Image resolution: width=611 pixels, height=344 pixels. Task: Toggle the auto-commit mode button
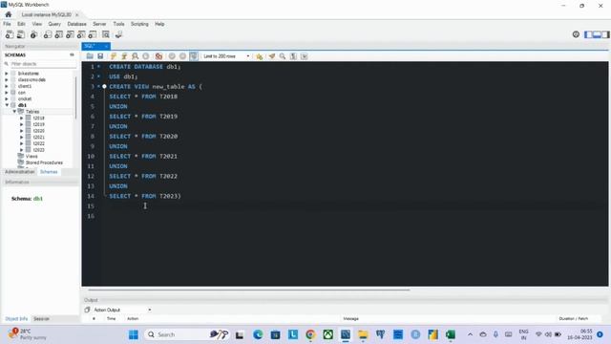coord(194,56)
